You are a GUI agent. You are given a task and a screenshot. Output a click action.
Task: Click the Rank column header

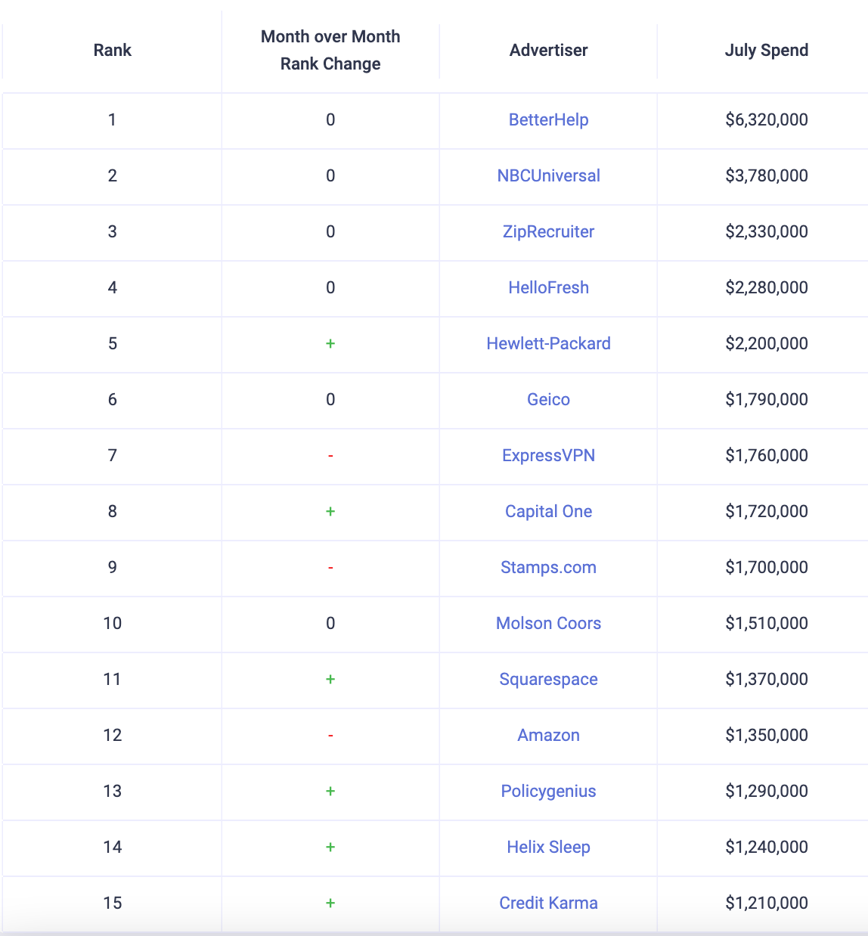tap(113, 50)
